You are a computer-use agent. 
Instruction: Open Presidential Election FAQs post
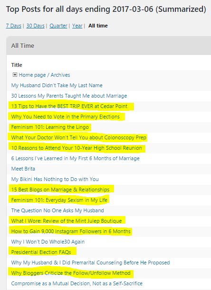point(41,252)
